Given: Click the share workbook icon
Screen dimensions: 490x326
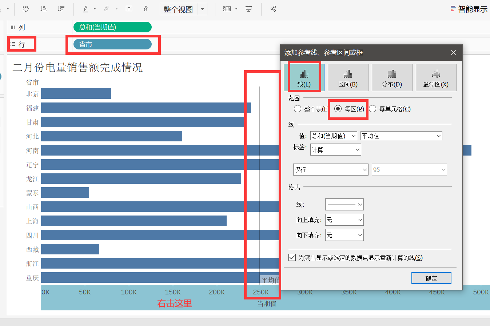Looking at the screenshot, I should [x=273, y=9].
